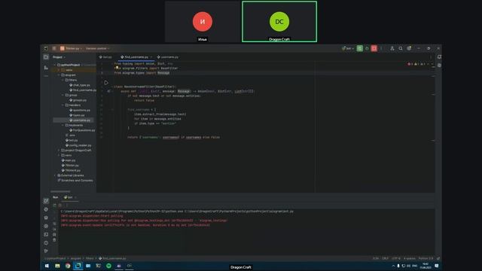This screenshot has width=482, height=271.
Task: Toggle the Project tool window folder icon
Action: (46, 57)
